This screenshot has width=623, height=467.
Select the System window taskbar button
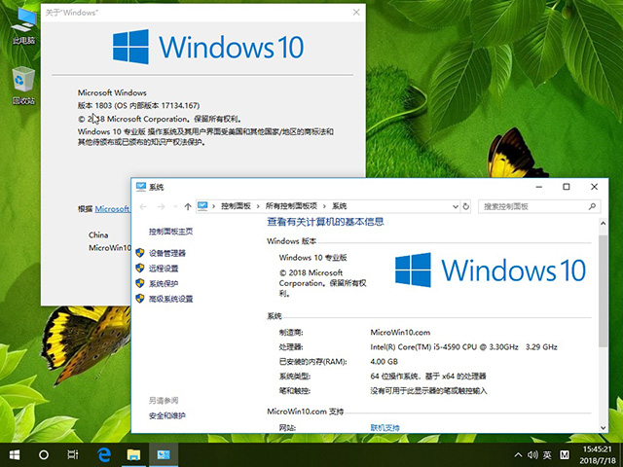(164, 454)
